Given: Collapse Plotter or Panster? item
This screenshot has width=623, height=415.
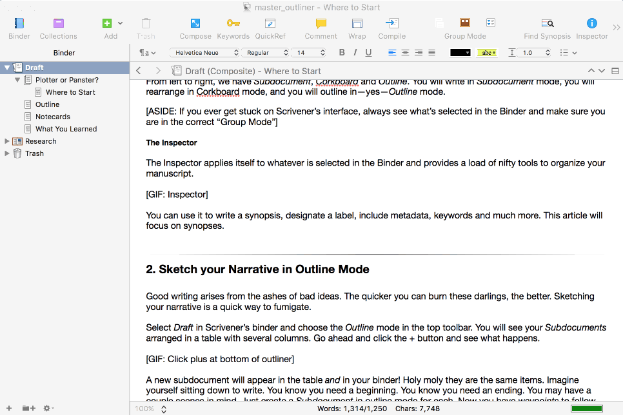Looking at the screenshot, I should (17, 80).
